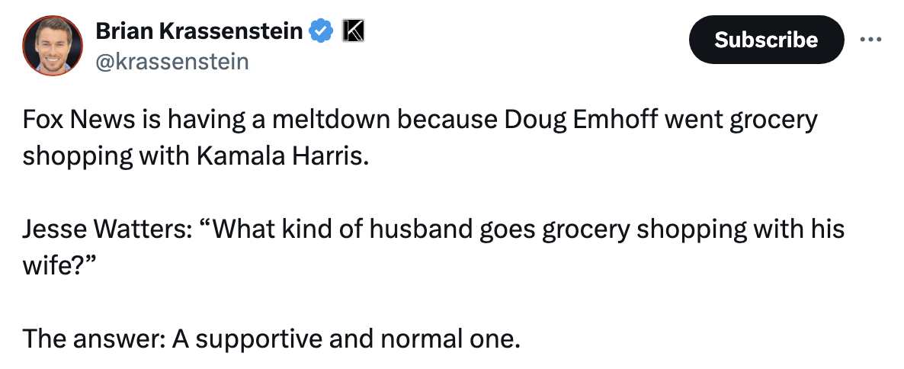Open the more options three-dot menu
The height and width of the screenshot is (369, 904).
pos(869,40)
